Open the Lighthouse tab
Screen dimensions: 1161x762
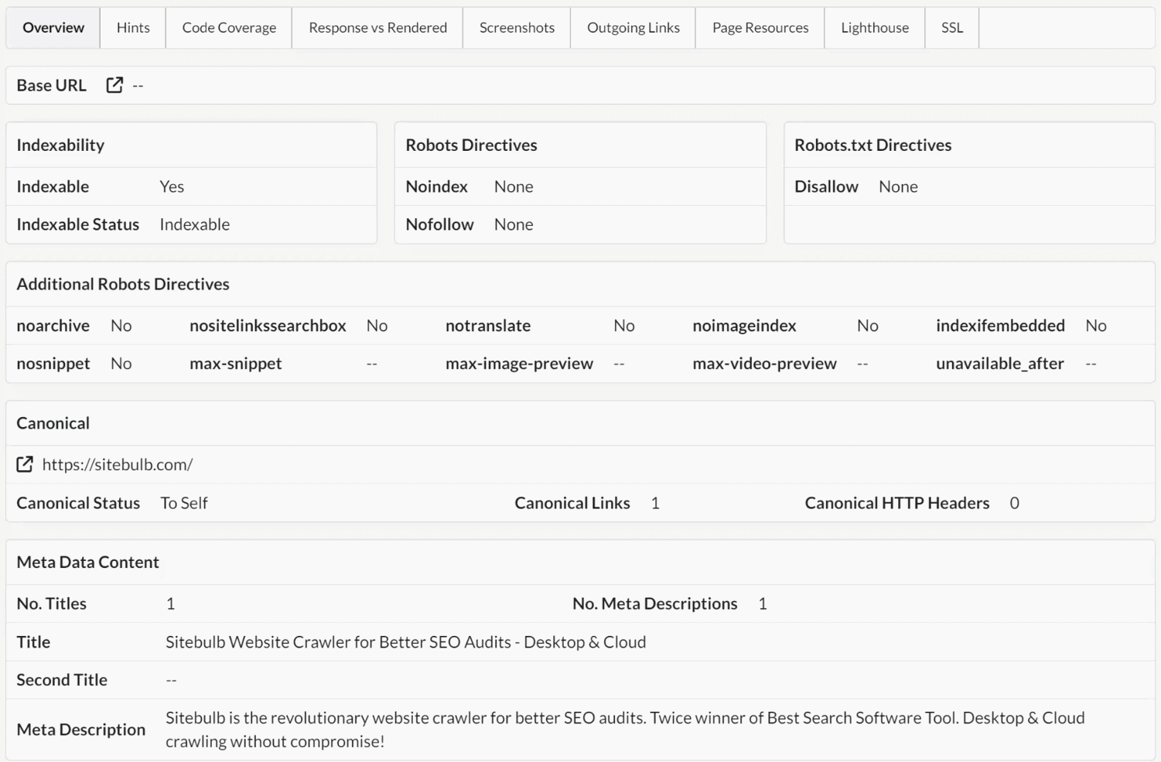pos(875,28)
